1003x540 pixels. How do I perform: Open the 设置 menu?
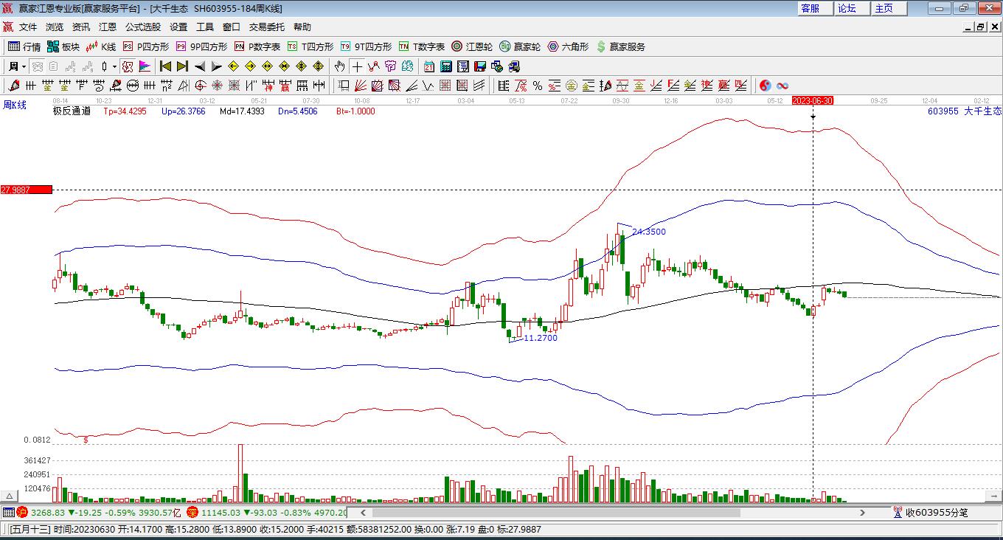[178, 27]
